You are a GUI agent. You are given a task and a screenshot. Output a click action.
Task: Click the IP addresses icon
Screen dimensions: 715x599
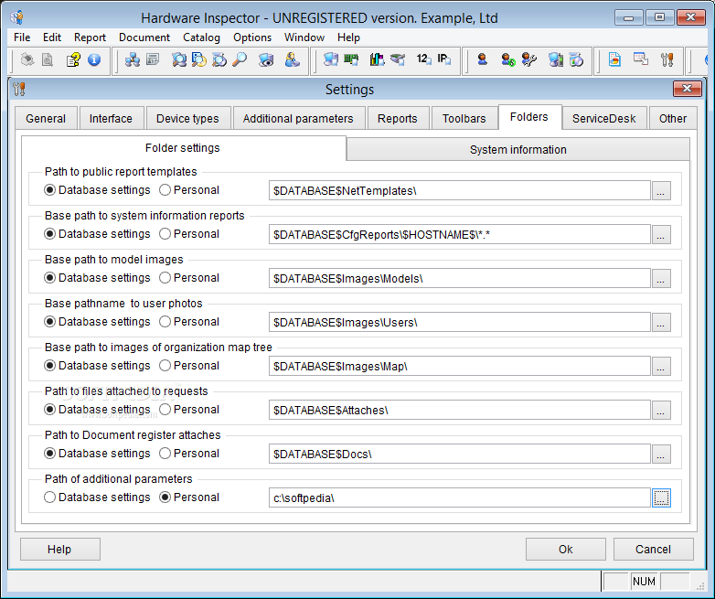pos(444,59)
